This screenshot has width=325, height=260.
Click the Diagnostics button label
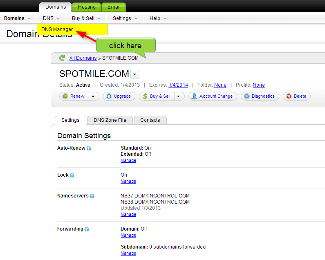[263, 96]
